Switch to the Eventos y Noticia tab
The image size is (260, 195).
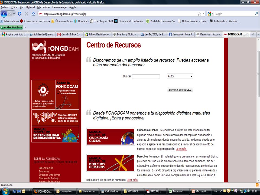(x=125, y=34)
